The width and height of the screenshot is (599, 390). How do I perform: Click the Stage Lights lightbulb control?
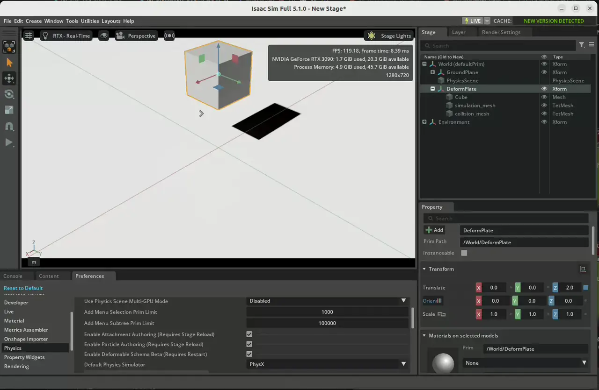(x=371, y=35)
